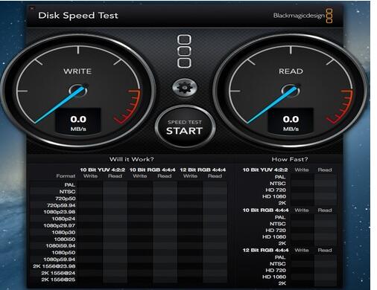The height and width of the screenshot is (290, 377).
Task: Click the Speed Test START button
Action: pyautogui.click(x=185, y=127)
